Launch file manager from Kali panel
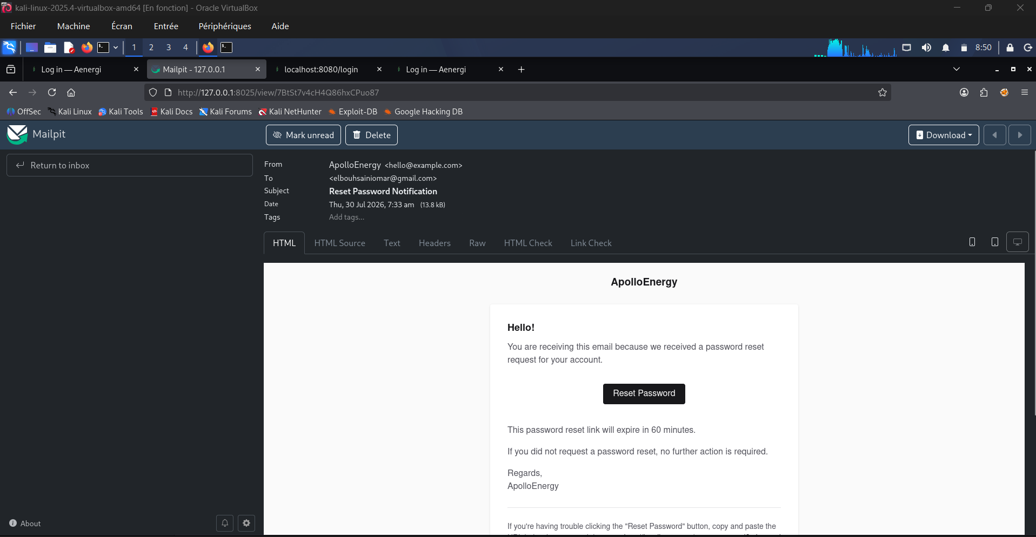The width and height of the screenshot is (1036, 537). [x=50, y=47]
